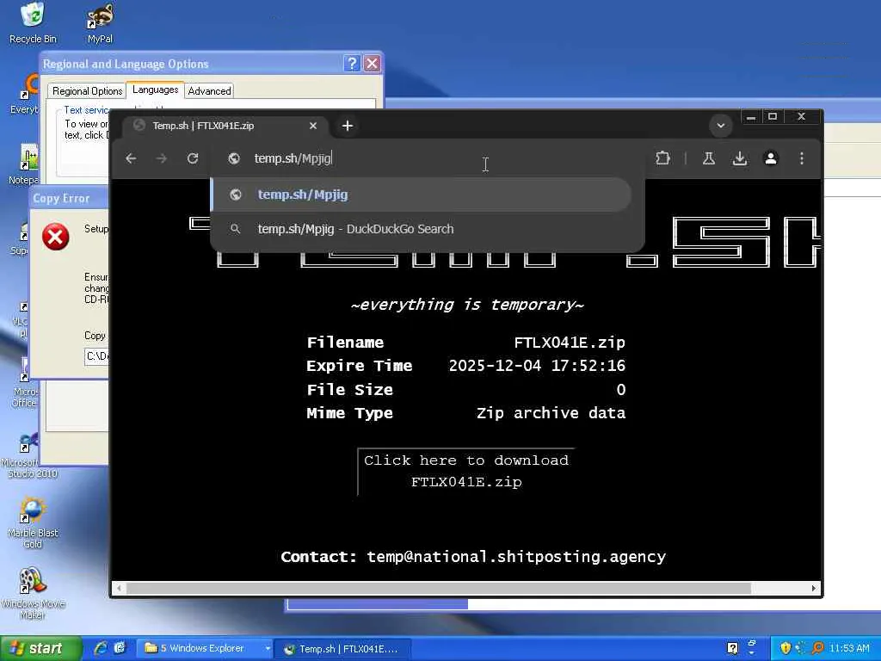Screen dimensions: 881x661
Task: Click the security shield tray icon
Action: click(x=786, y=648)
